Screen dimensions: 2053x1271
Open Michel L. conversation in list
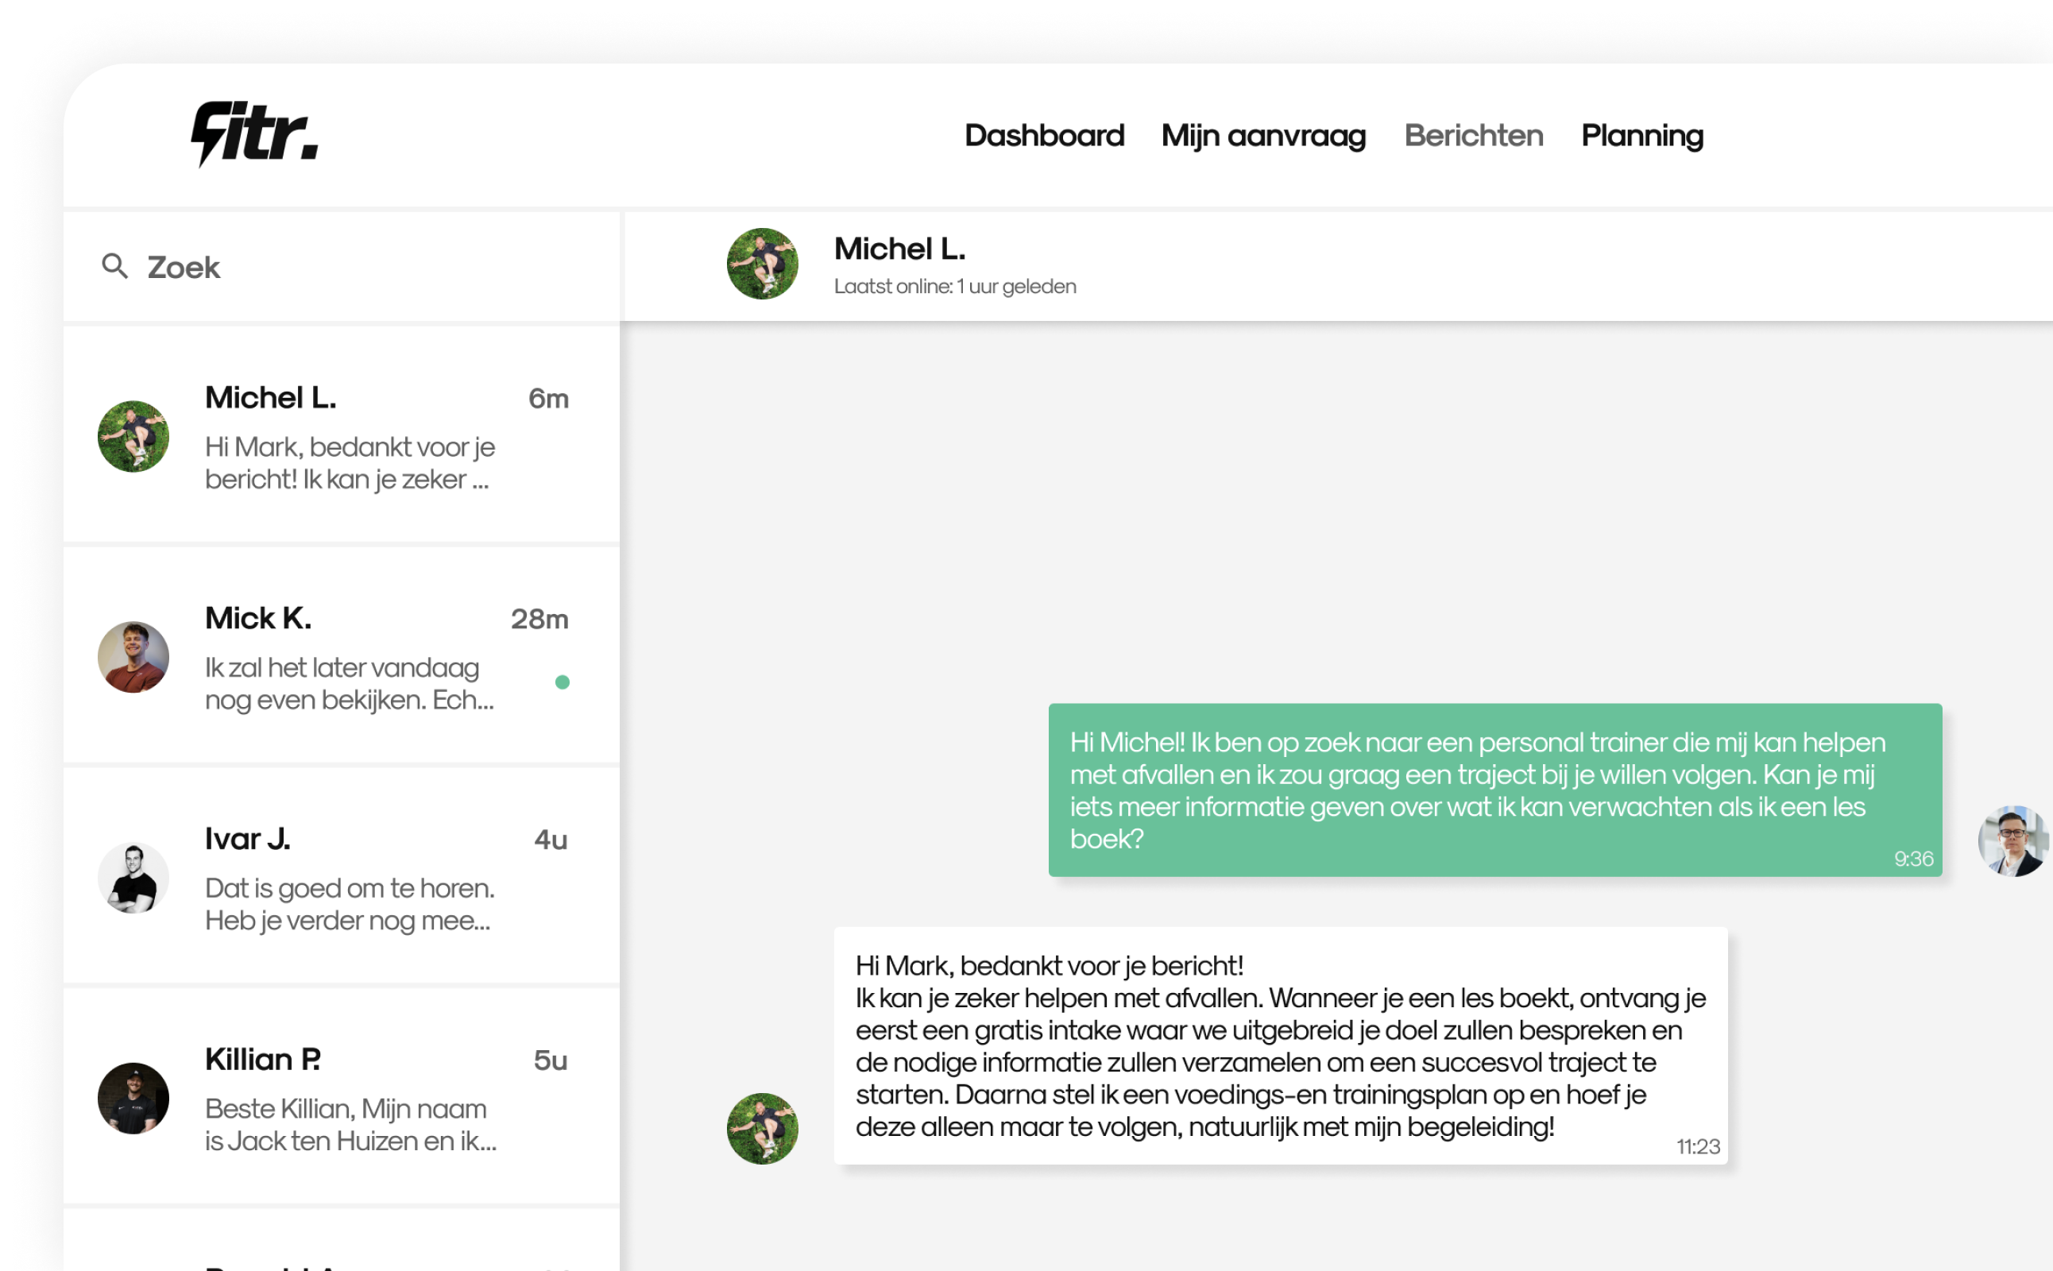click(x=342, y=435)
